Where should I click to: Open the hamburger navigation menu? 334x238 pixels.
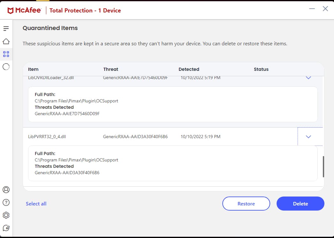(x=6, y=29)
